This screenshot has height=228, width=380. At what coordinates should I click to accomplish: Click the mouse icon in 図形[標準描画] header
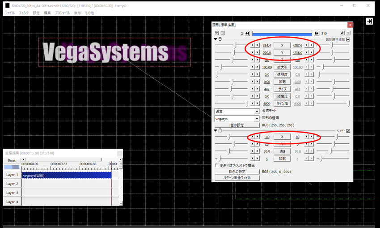click(x=220, y=39)
